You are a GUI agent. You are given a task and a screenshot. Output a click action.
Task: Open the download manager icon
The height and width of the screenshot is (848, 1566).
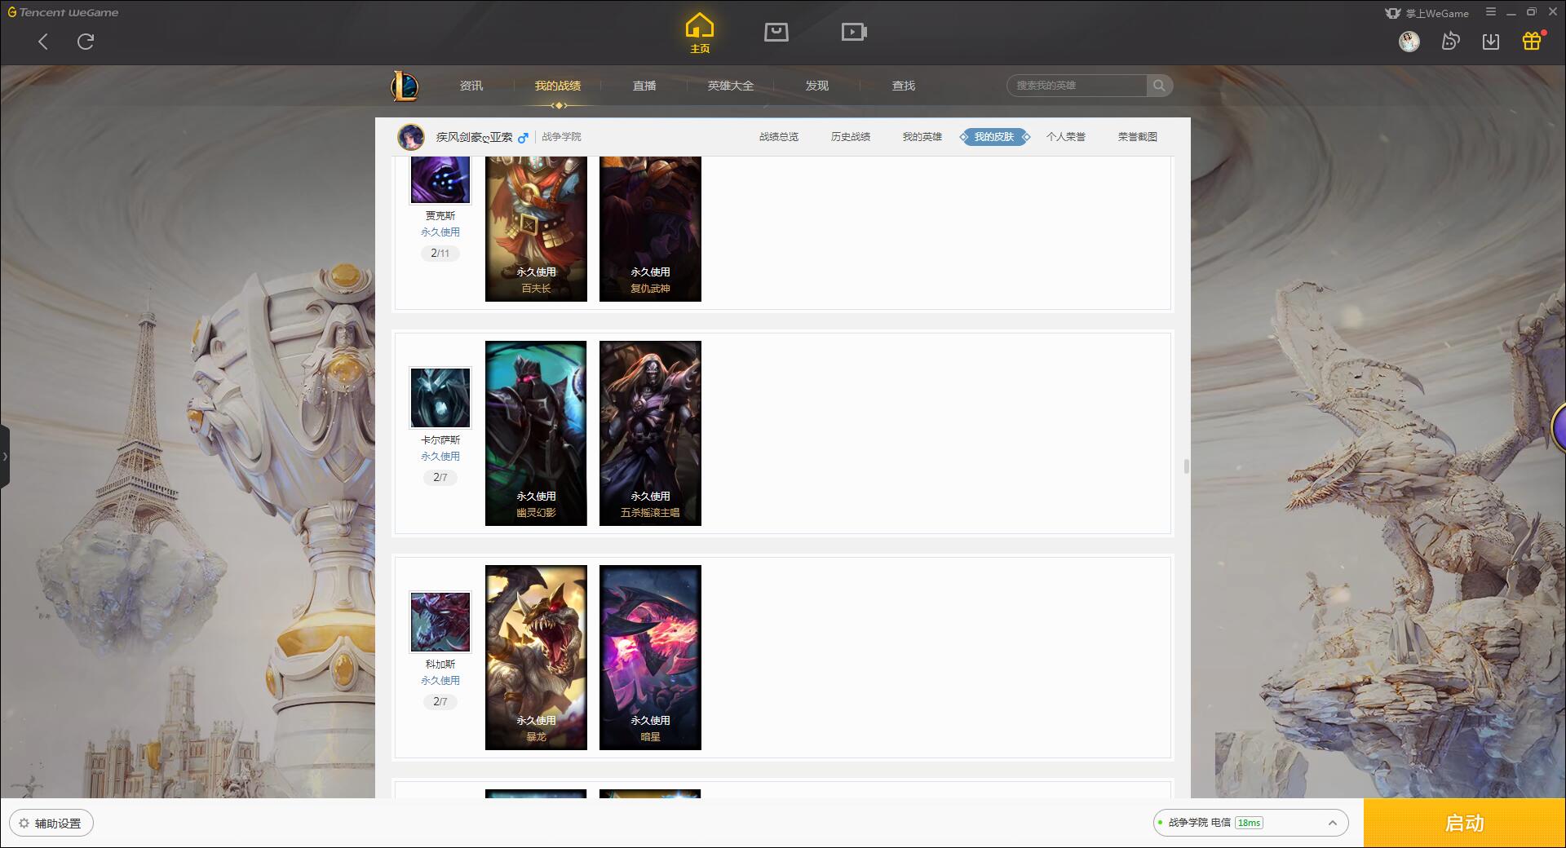(x=1491, y=42)
